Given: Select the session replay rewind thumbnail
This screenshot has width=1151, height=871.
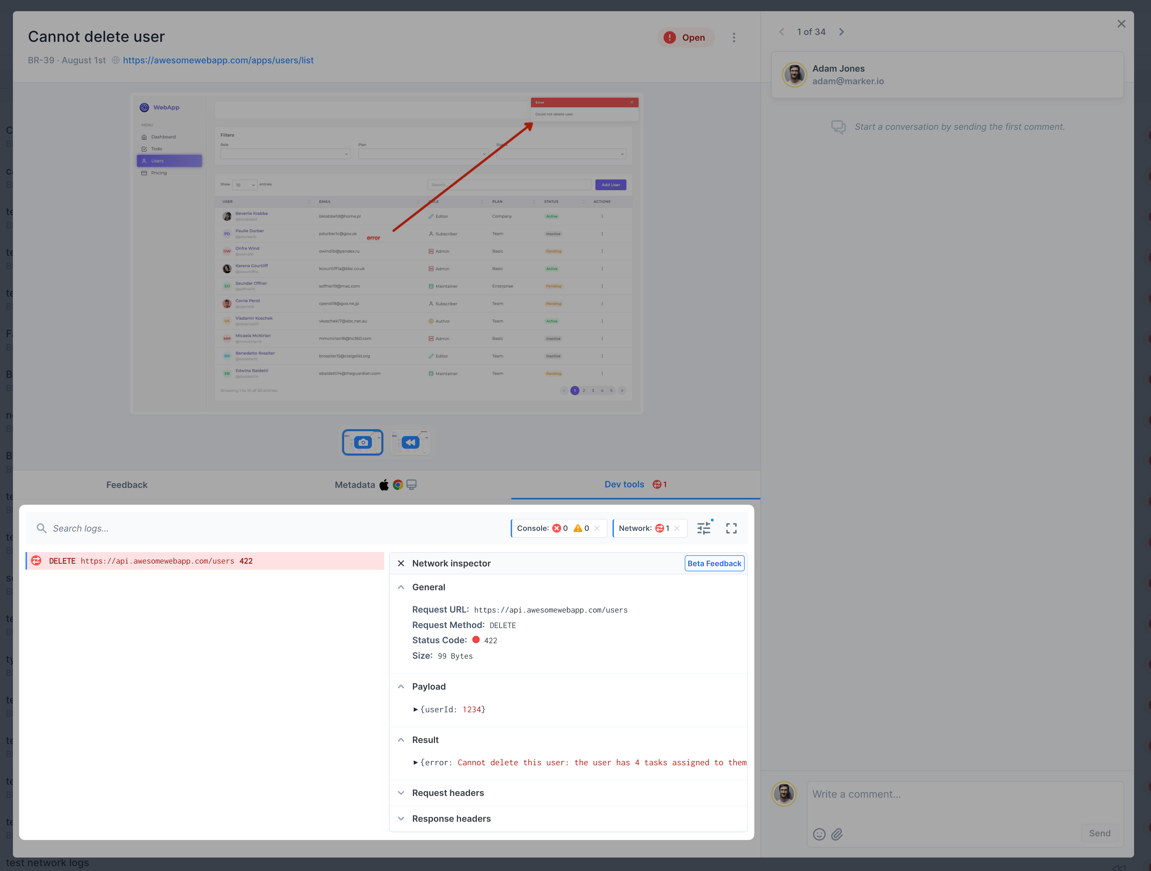Looking at the screenshot, I should (x=410, y=443).
